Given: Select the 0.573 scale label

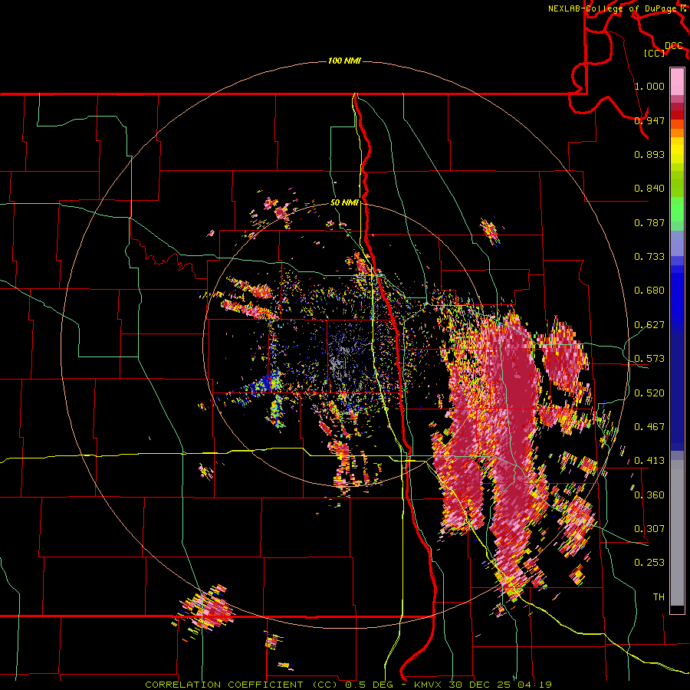Looking at the screenshot, I should pyautogui.click(x=649, y=358).
